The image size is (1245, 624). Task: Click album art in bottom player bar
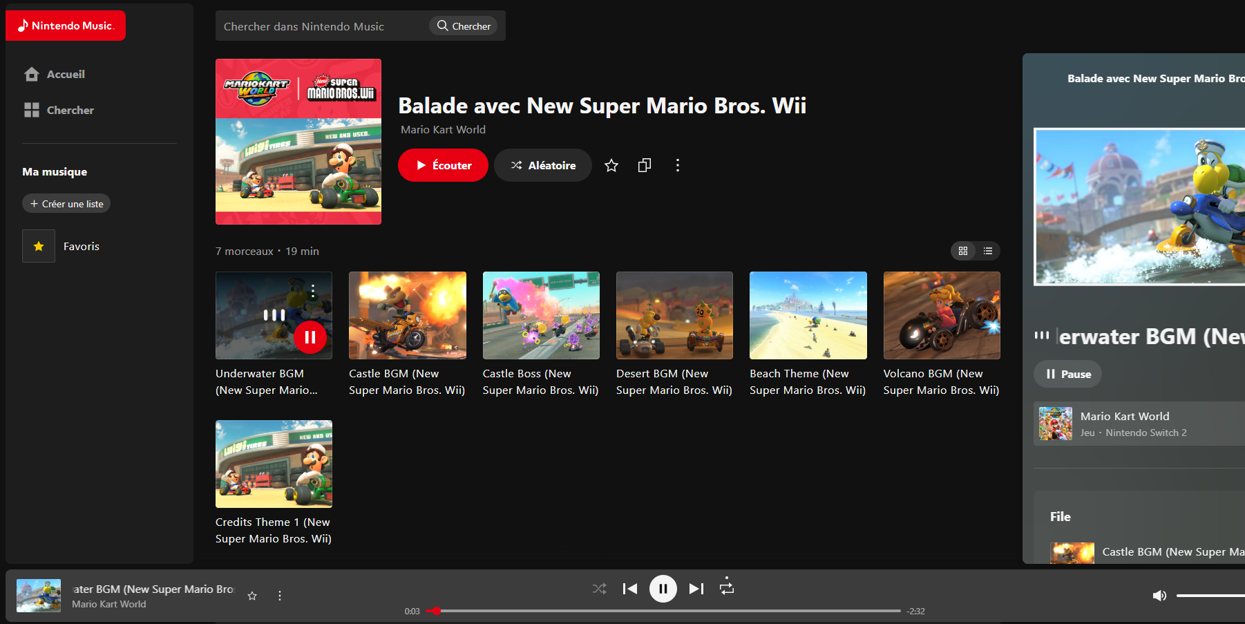39,596
